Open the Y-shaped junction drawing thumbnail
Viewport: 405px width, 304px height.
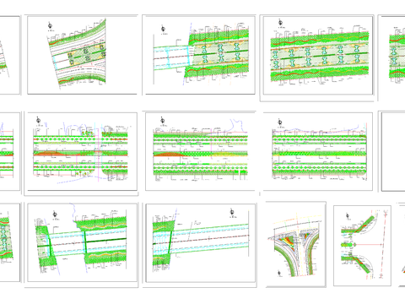pyautogui.click(x=296, y=244)
